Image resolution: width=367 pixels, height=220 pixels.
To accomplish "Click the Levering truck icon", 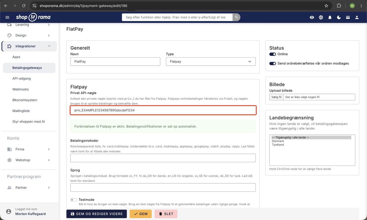I will point(9,25).
